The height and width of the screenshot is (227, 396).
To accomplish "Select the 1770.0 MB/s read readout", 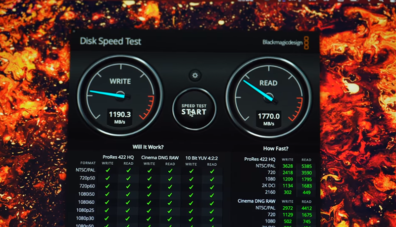I will click(x=269, y=119).
